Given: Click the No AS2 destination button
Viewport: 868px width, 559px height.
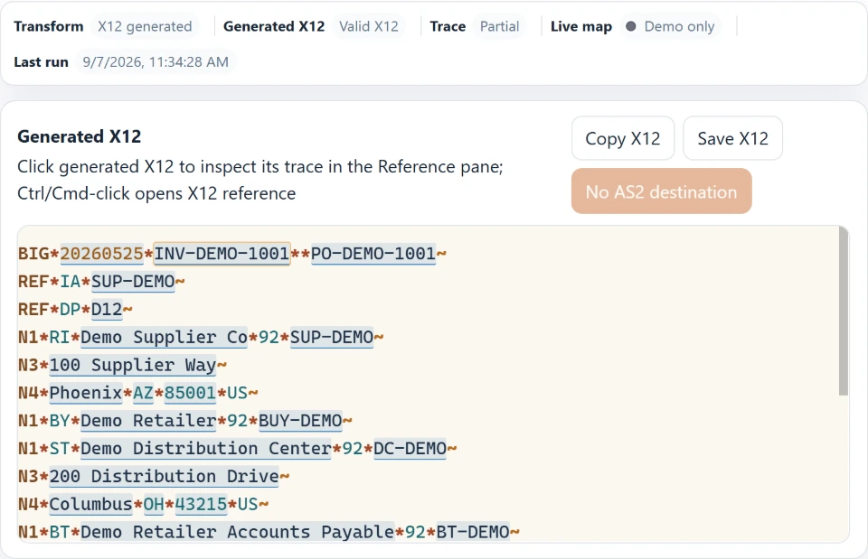Looking at the screenshot, I should tap(662, 191).
